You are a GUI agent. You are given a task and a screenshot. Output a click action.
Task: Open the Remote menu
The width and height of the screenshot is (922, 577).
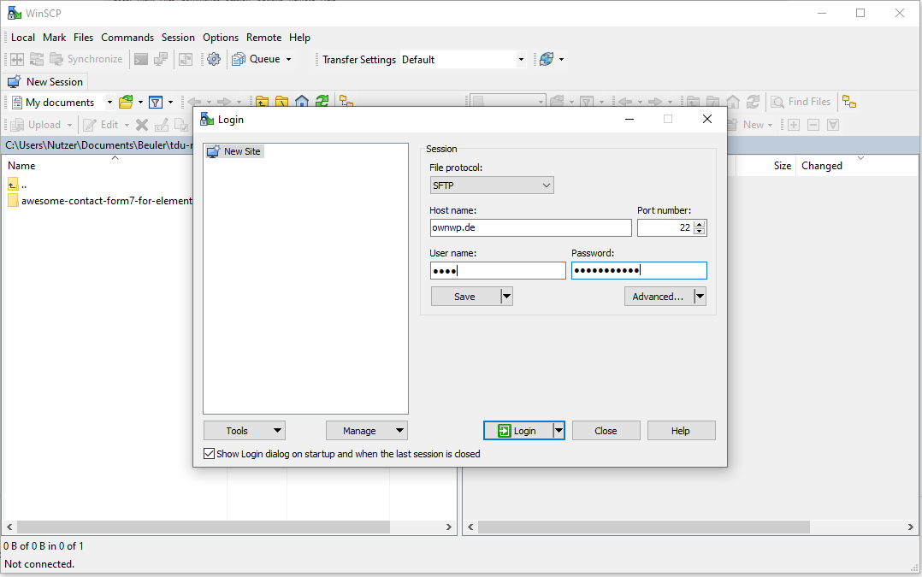(x=264, y=37)
